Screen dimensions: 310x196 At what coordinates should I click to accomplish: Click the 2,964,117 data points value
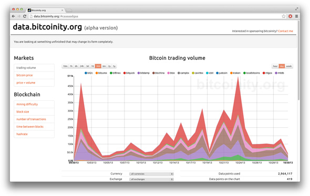(x=285, y=173)
